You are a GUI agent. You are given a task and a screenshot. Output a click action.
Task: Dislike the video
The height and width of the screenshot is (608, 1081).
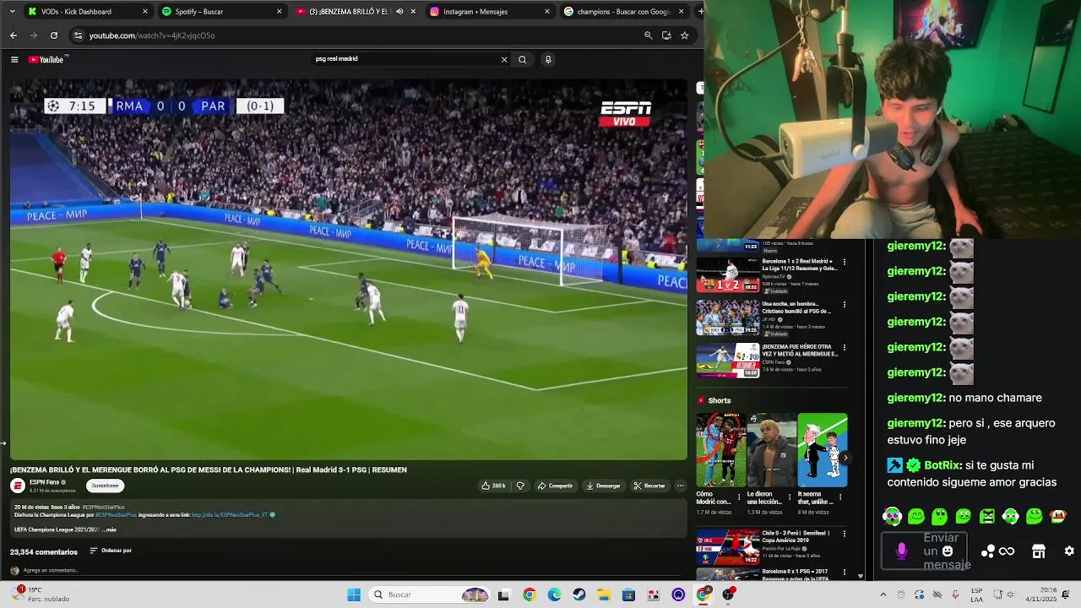point(520,486)
